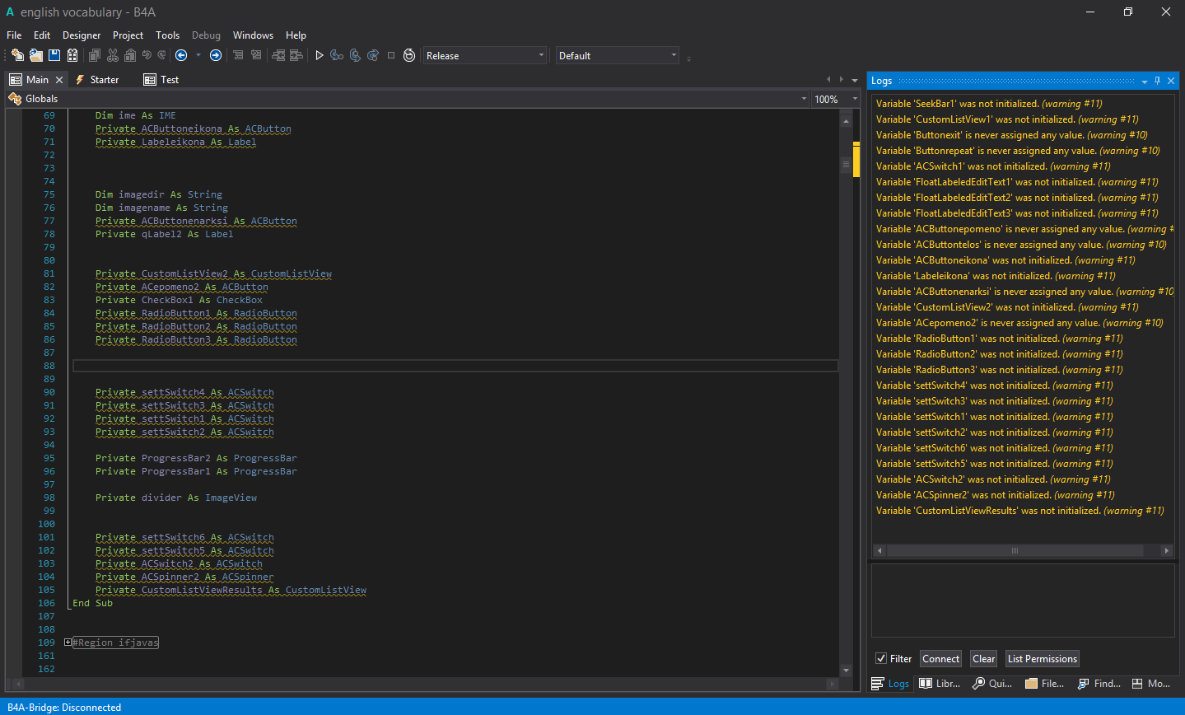The height and width of the screenshot is (715, 1185).
Task: Open the Designer menu
Action: [x=82, y=35]
